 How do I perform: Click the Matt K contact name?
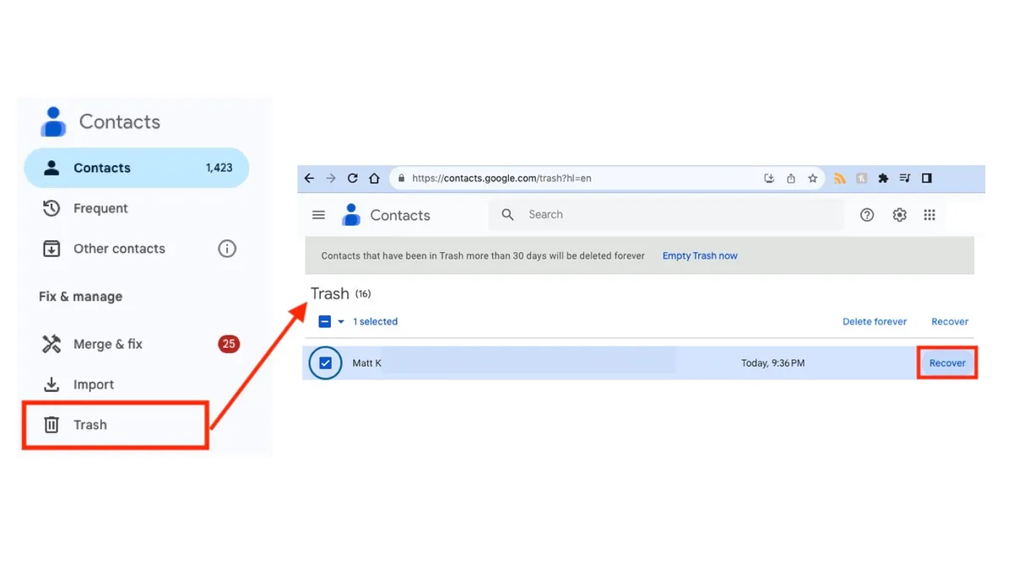[367, 363]
